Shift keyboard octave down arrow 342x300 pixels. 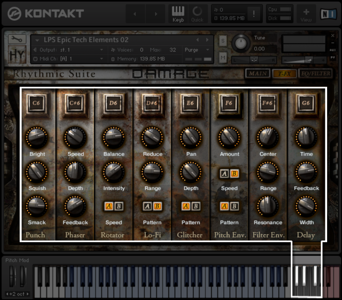[x=7, y=294]
